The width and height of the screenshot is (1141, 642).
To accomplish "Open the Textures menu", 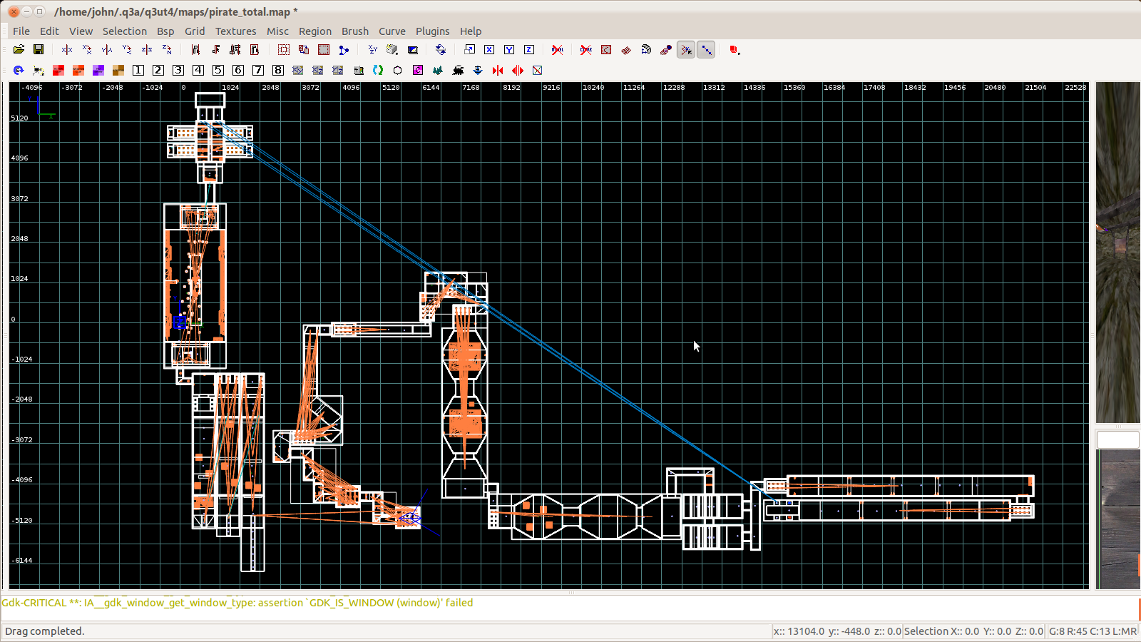I will coord(235,31).
